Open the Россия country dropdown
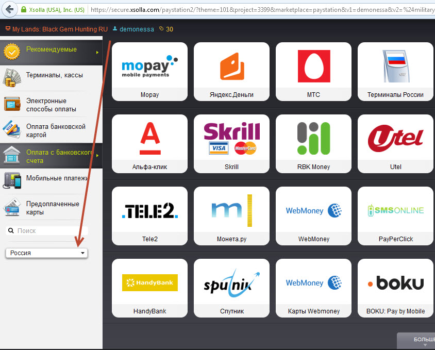This screenshot has height=350, width=435. [46, 253]
